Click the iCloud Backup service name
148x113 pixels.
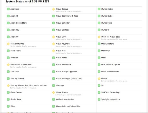62,9
